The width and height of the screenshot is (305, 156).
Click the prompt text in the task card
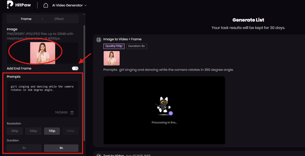coord(169,70)
